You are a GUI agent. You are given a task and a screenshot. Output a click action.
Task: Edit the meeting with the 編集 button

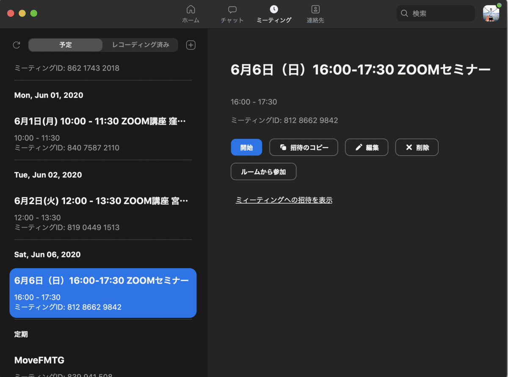coord(367,147)
